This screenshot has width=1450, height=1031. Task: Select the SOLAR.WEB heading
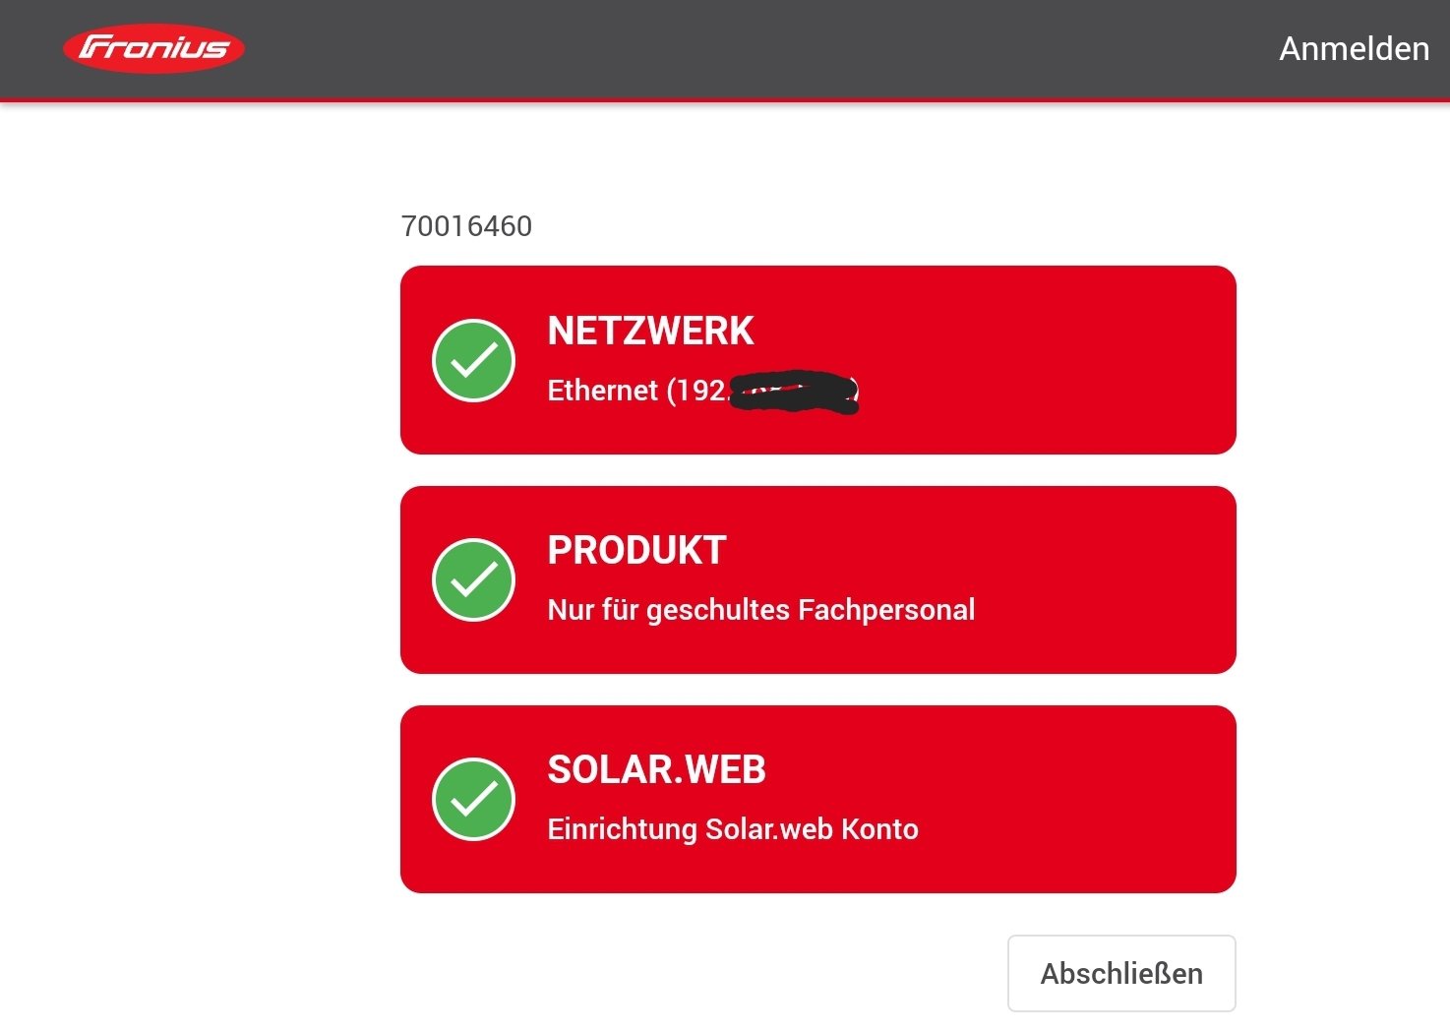656,769
